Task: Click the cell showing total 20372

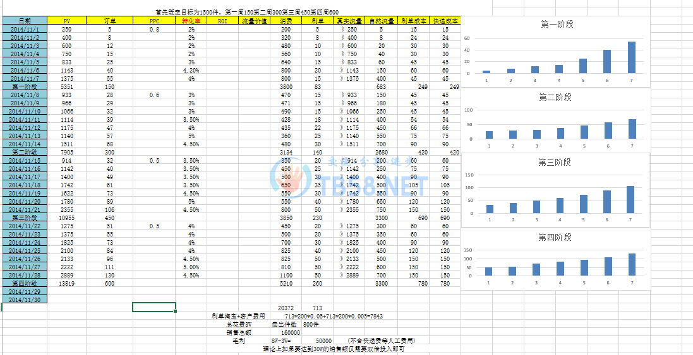Action: pyautogui.click(x=286, y=308)
